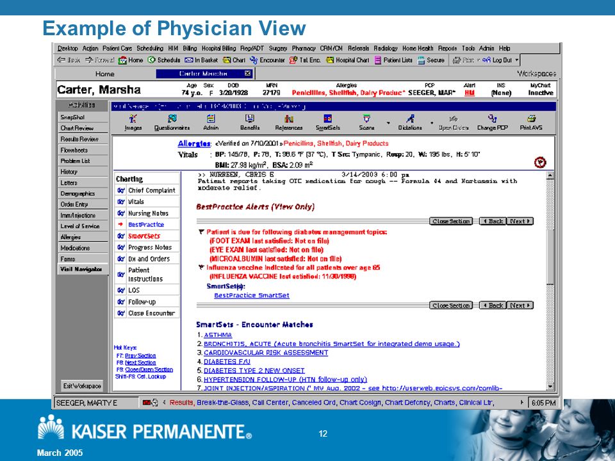This screenshot has height=461, width=615.
Task: Close the Carter Marsha patient tab
Action: click(247, 73)
